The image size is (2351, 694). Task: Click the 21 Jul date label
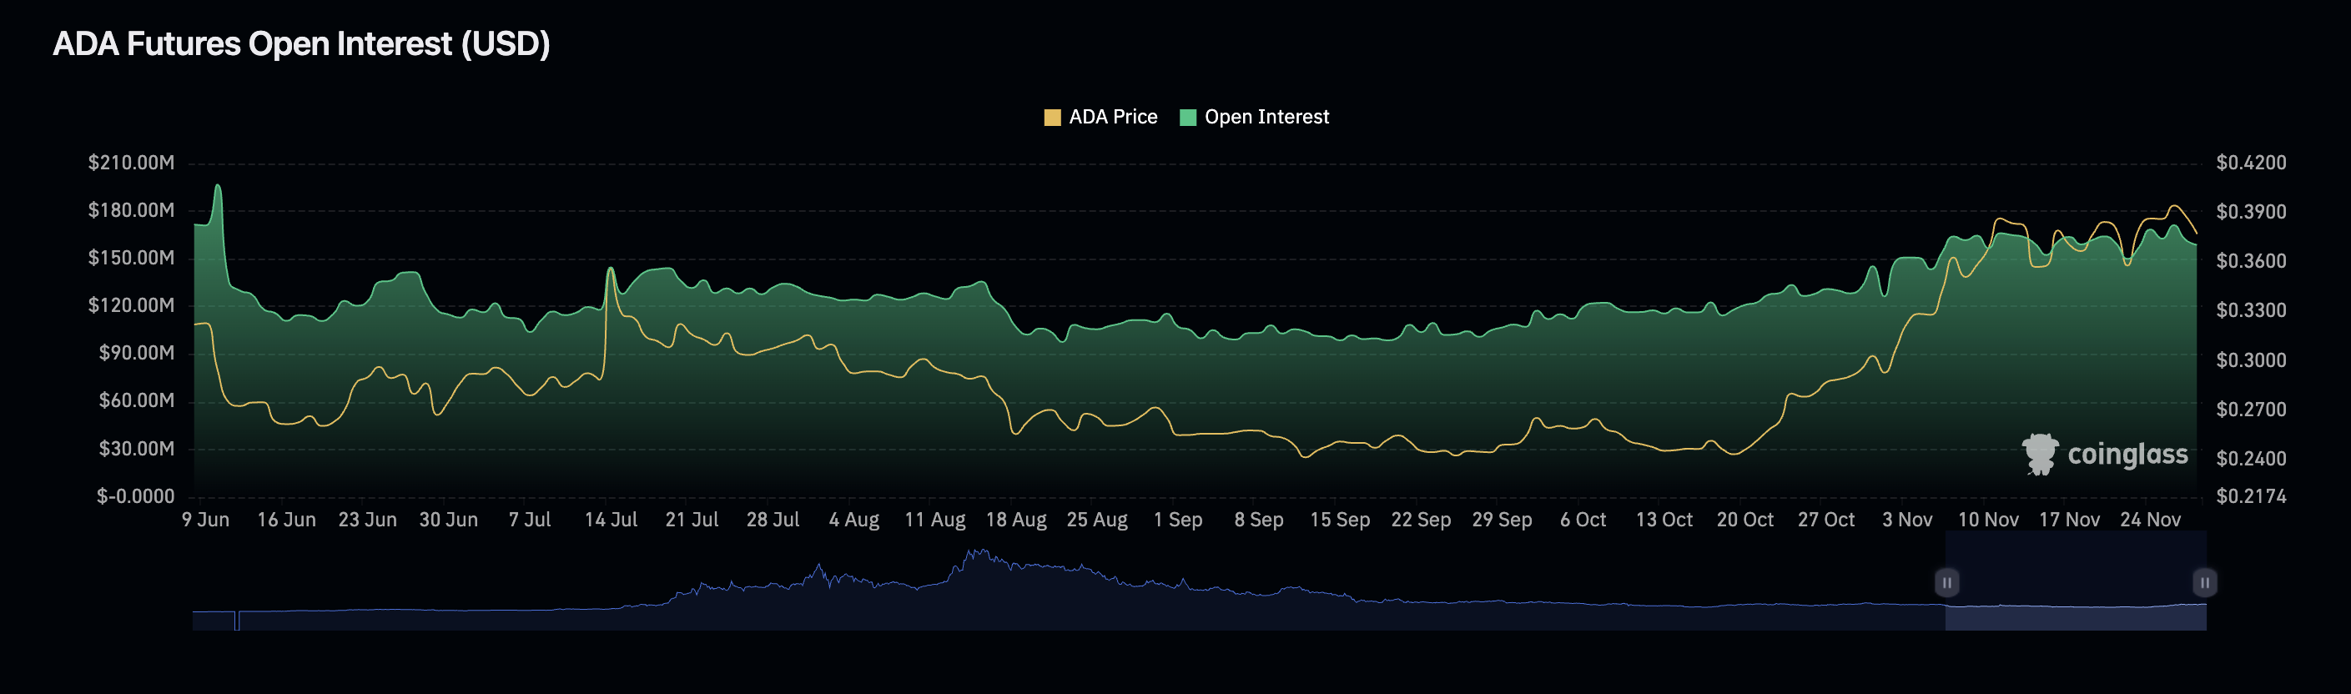pyautogui.click(x=692, y=520)
